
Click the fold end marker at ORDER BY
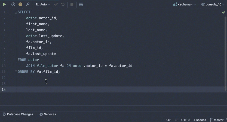pos(16,72)
